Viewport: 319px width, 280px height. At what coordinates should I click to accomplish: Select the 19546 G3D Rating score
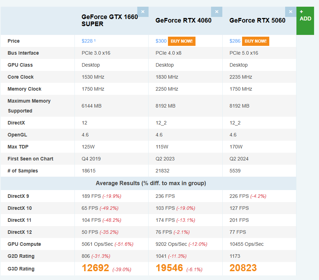(x=169, y=268)
